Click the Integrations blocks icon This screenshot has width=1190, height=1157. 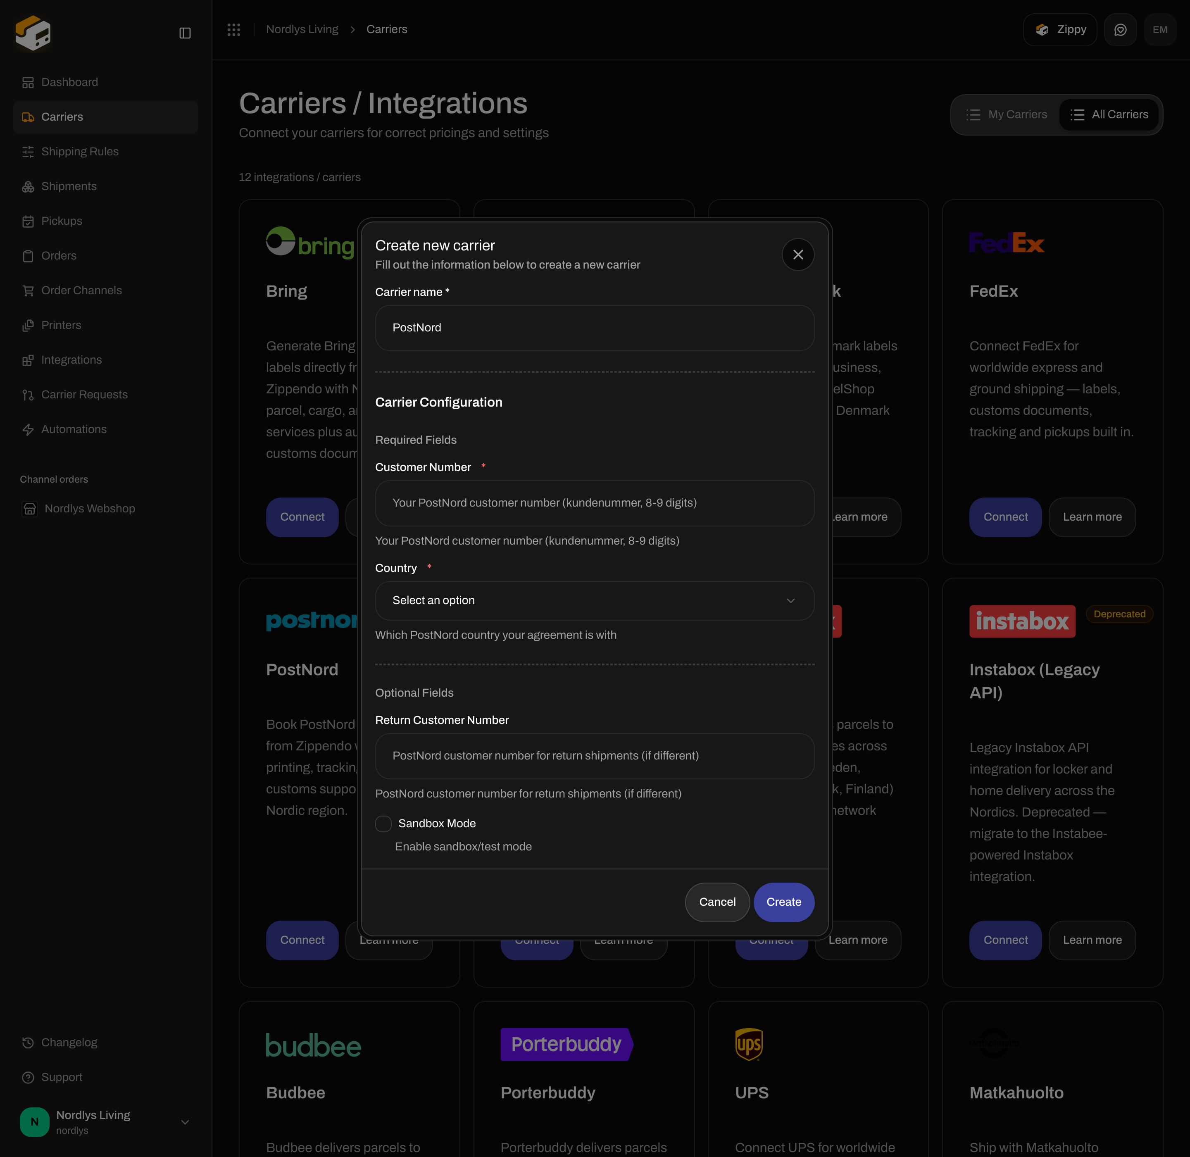(28, 360)
